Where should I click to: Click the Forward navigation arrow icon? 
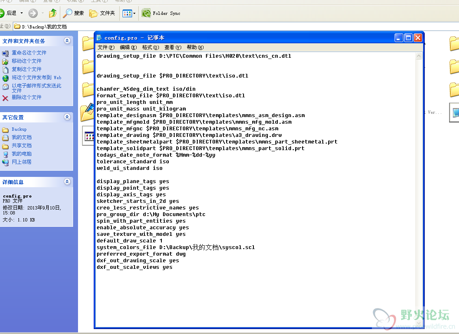pos(33,13)
